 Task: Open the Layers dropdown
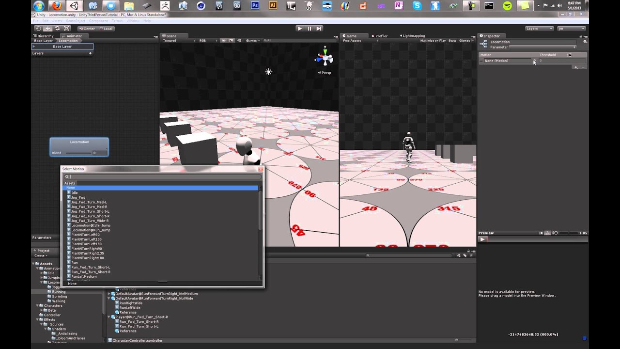pyautogui.click(x=539, y=29)
